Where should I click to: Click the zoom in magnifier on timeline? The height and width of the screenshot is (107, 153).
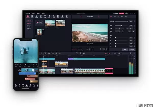(130, 53)
